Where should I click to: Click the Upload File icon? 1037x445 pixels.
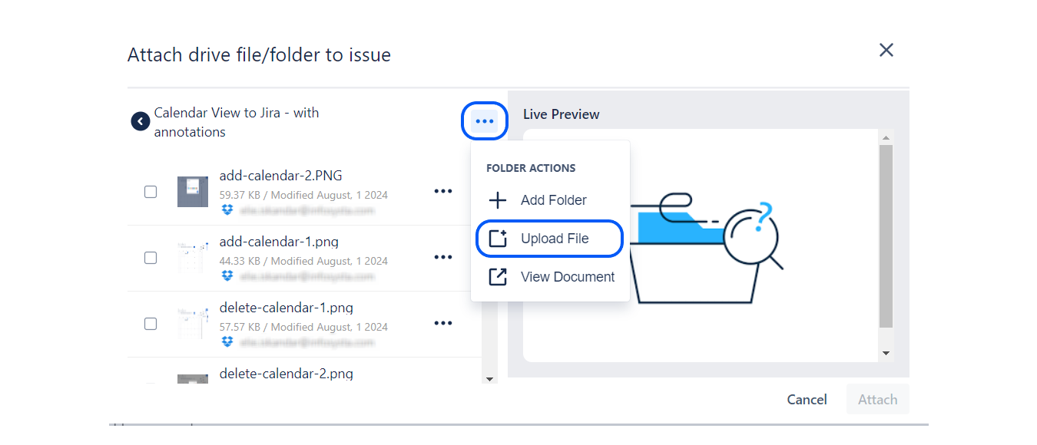pos(498,239)
